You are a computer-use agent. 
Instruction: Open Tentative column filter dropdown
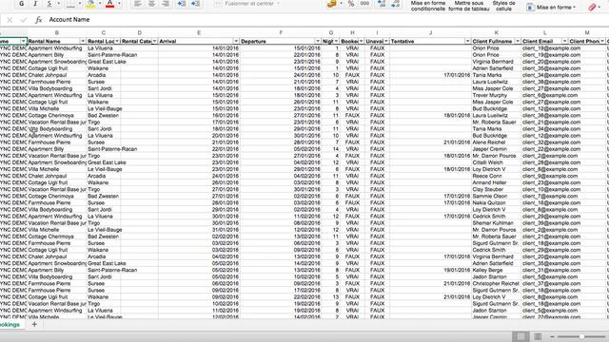click(x=467, y=41)
